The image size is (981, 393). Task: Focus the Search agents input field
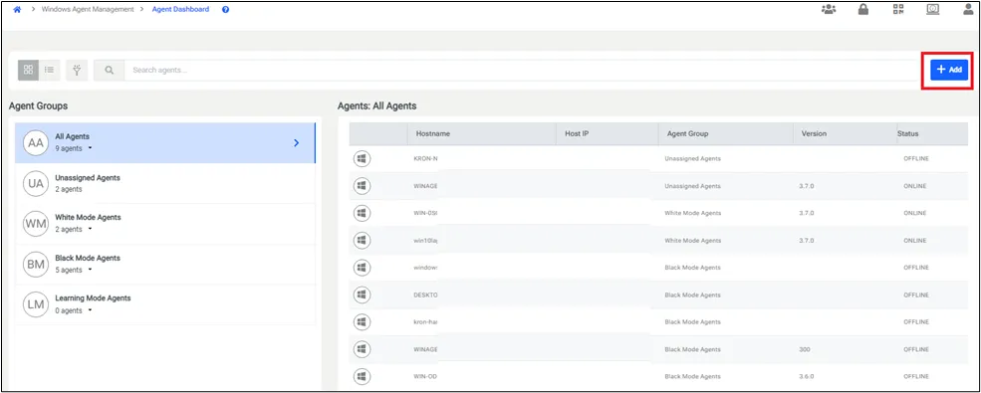coord(522,70)
